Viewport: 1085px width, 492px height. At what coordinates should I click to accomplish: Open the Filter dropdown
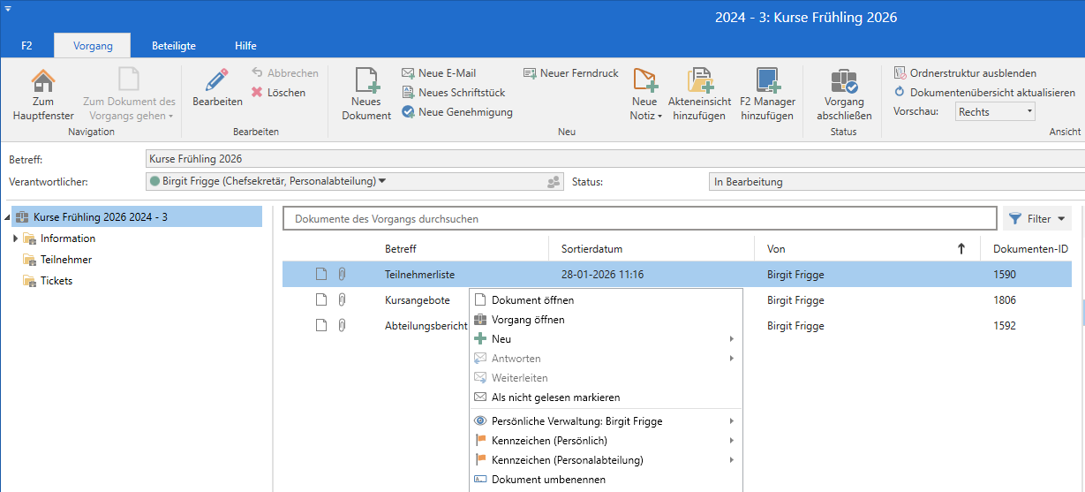click(1037, 218)
